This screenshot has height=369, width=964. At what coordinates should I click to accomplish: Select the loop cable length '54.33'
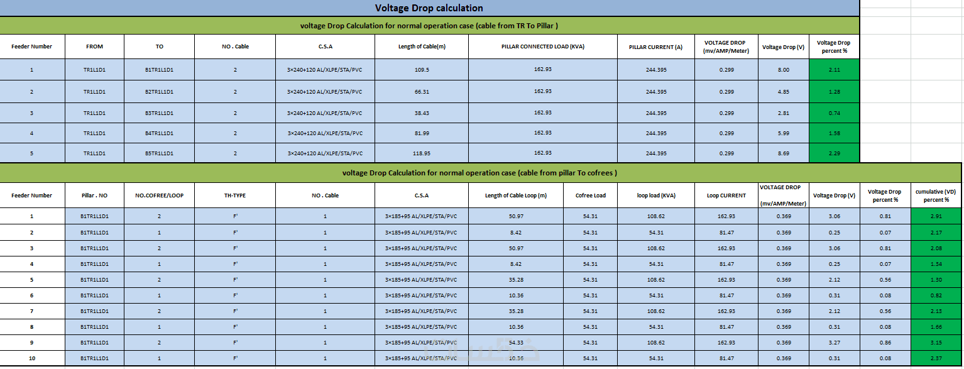click(x=516, y=343)
